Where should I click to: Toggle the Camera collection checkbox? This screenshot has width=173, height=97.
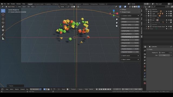click(x=148, y=16)
